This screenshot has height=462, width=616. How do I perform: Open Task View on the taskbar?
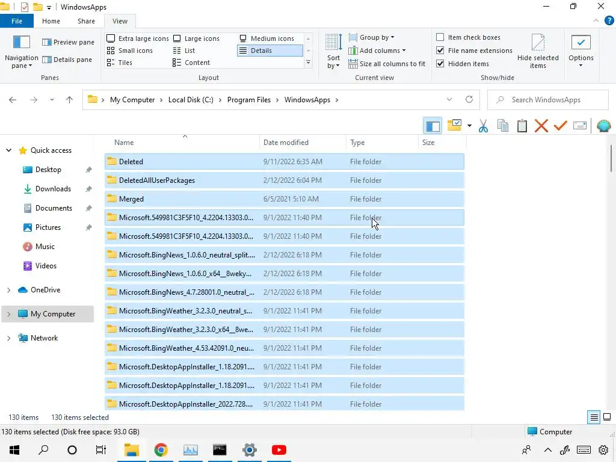(x=101, y=450)
